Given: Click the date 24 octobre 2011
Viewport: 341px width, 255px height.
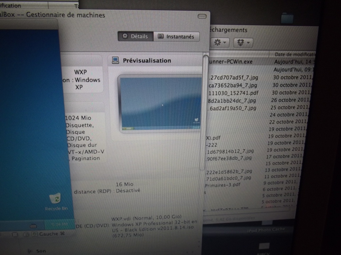Looking at the screenshot, I should click(x=289, y=115).
